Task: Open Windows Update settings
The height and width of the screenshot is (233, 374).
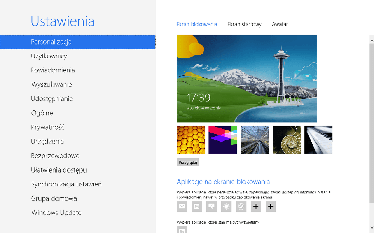Action: pyautogui.click(x=56, y=213)
